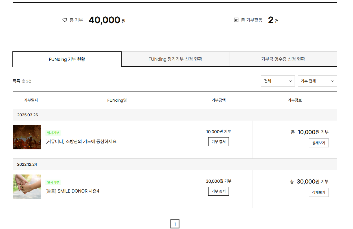Click 상세보기 for 30,000원 donation
Image resolution: width=353 pixels, height=229 pixels.
pos(319,192)
